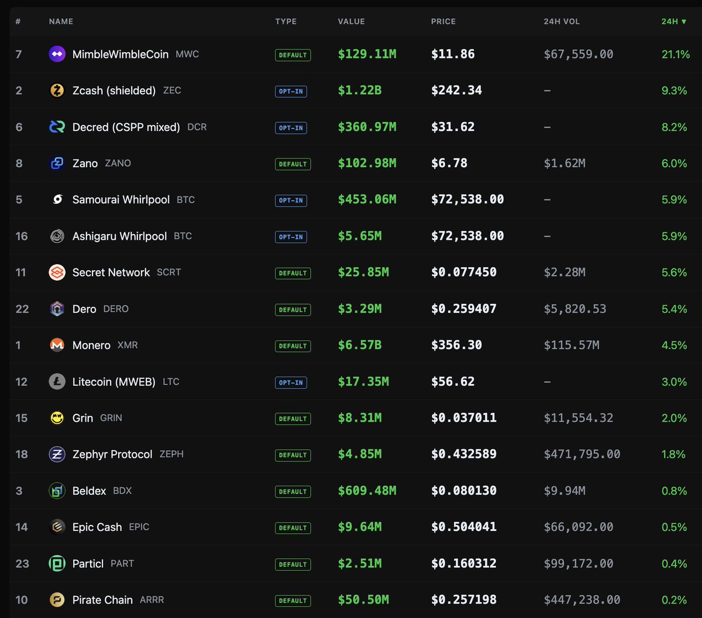Sort by the PRICE column header

point(443,22)
